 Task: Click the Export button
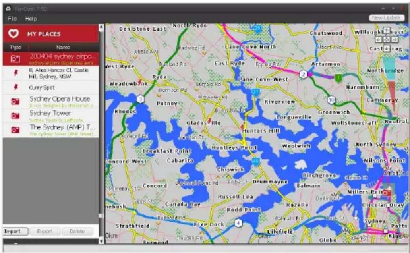pyautogui.click(x=45, y=231)
